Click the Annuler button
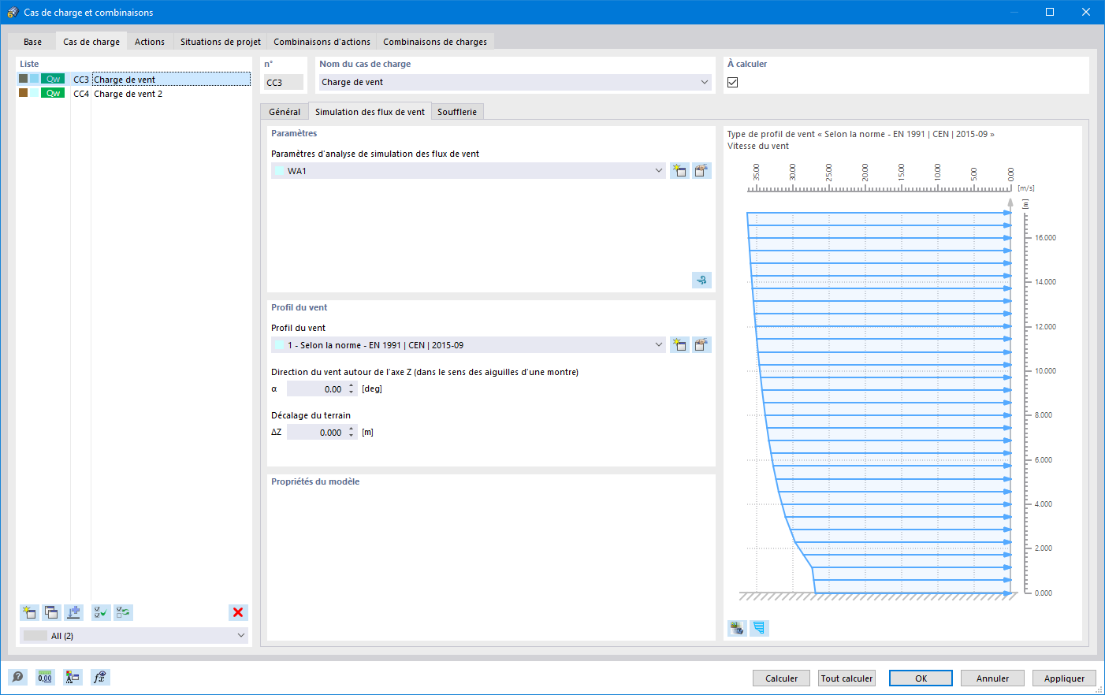1105x695 pixels. pyautogui.click(x=992, y=678)
